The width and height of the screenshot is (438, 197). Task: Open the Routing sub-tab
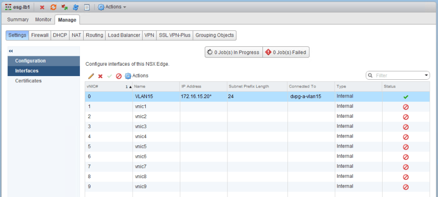(95, 35)
